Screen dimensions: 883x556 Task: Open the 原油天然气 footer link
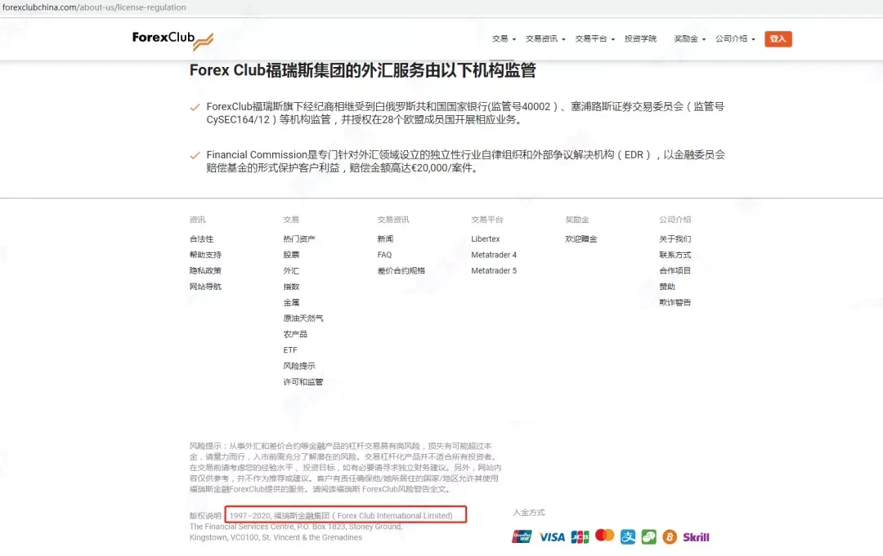pos(303,318)
